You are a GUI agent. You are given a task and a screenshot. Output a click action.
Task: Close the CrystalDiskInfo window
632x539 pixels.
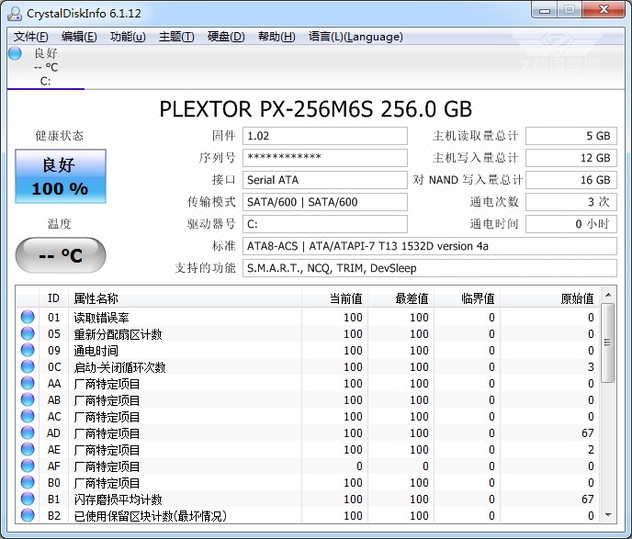[x=604, y=10]
